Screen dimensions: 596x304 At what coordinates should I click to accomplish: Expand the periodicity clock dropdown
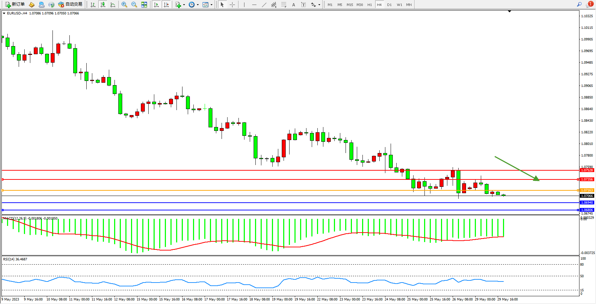pos(198,5)
